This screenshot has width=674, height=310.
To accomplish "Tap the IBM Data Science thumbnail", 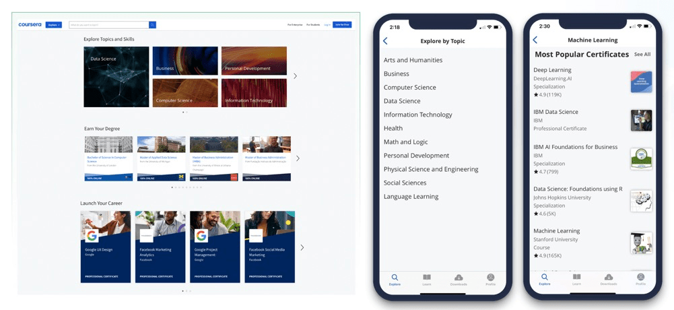I will click(x=641, y=121).
